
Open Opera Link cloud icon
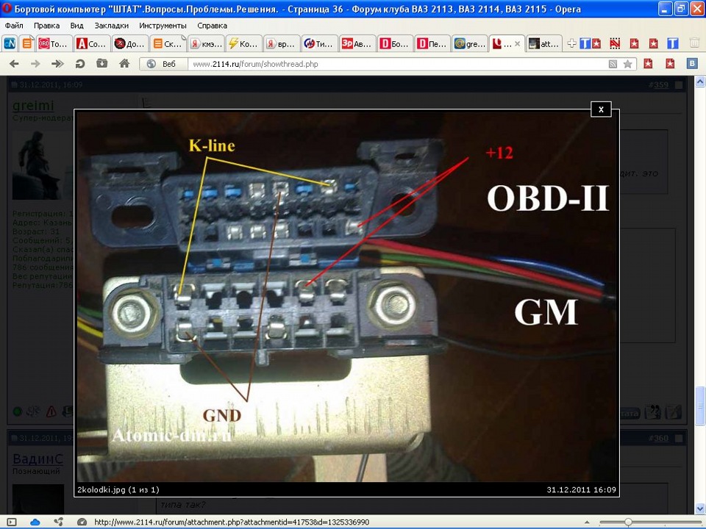[x=35, y=522]
